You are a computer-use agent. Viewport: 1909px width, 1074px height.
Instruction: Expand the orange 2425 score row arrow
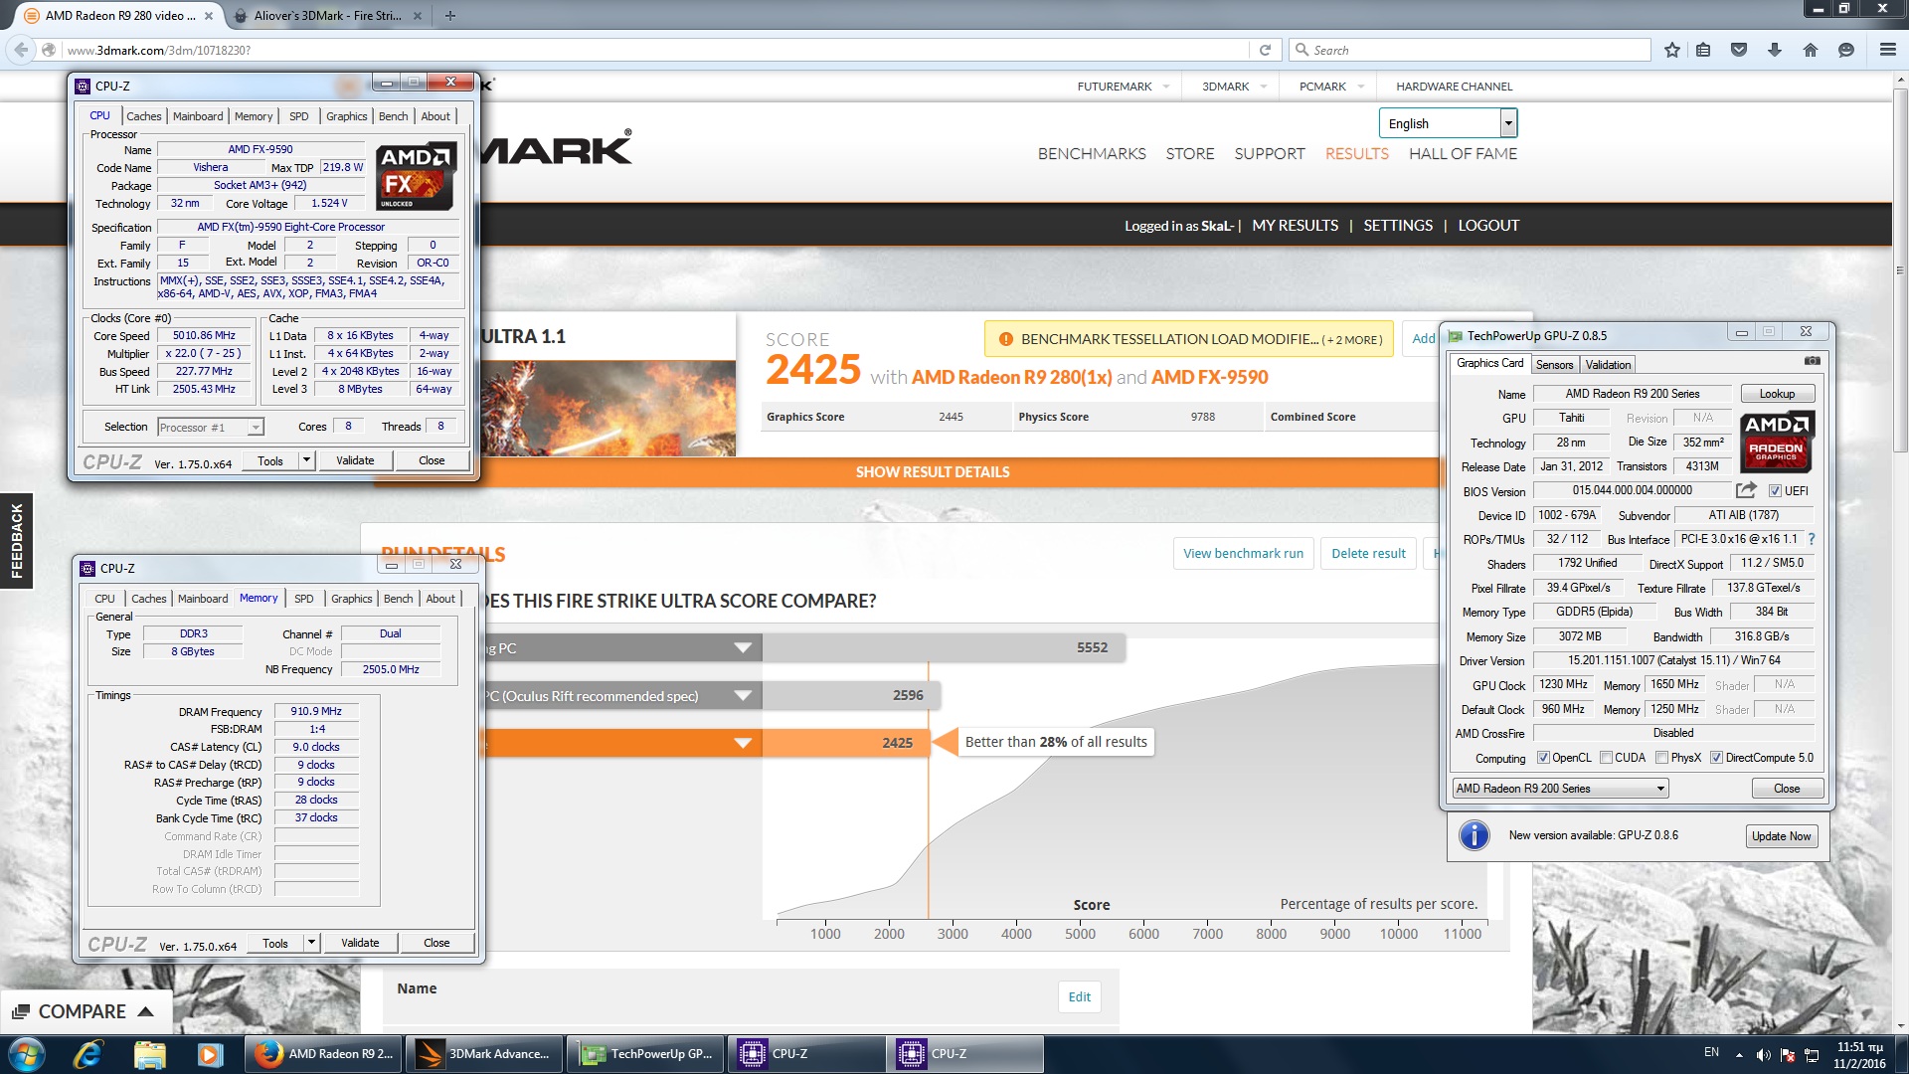[743, 743]
